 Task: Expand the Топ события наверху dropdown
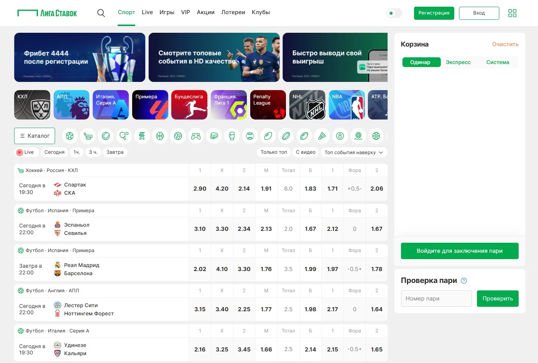(x=354, y=152)
